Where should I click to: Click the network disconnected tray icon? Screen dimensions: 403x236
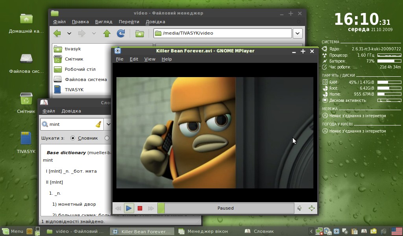(319, 231)
